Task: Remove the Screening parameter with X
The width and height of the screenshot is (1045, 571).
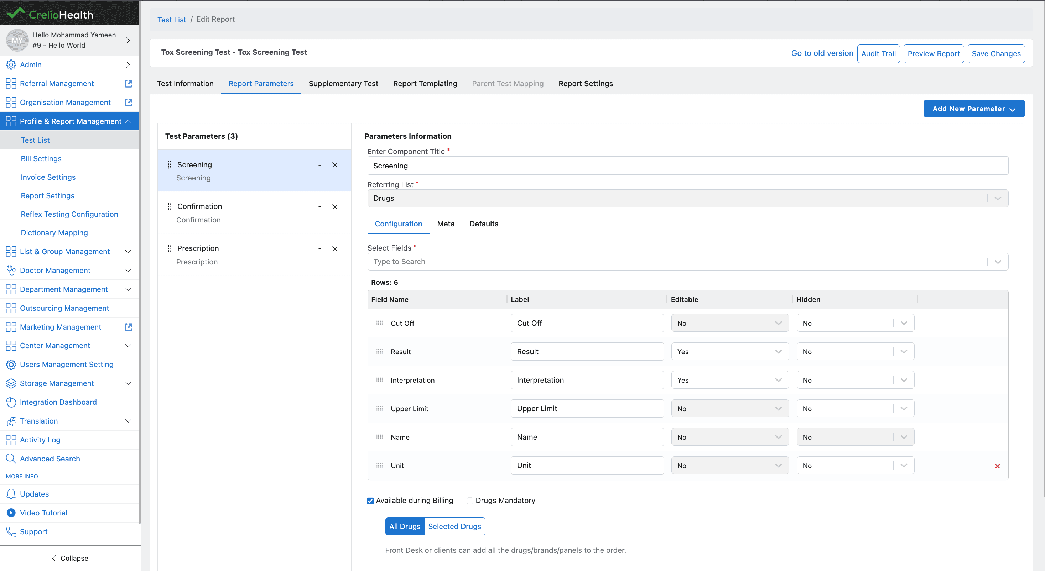Action: click(x=335, y=165)
